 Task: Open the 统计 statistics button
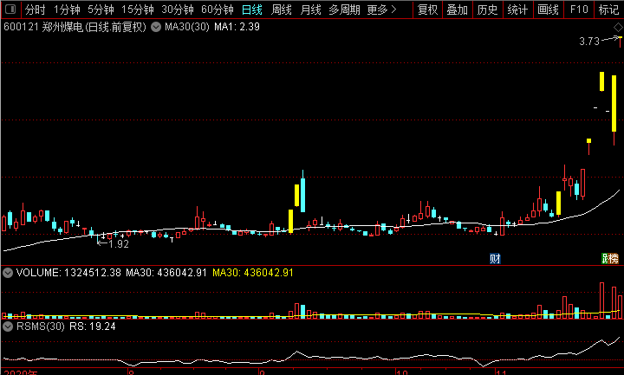pos(517,10)
